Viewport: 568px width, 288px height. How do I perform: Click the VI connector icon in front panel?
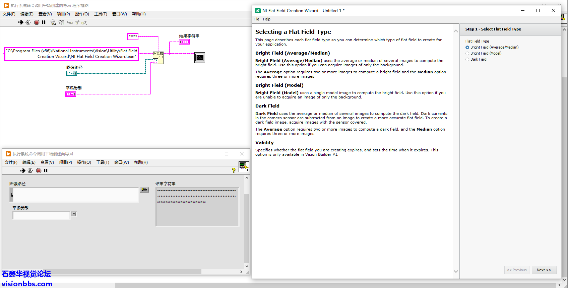click(x=244, y=166)
